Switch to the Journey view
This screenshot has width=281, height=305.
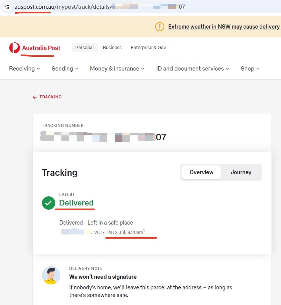coord(241,172)
